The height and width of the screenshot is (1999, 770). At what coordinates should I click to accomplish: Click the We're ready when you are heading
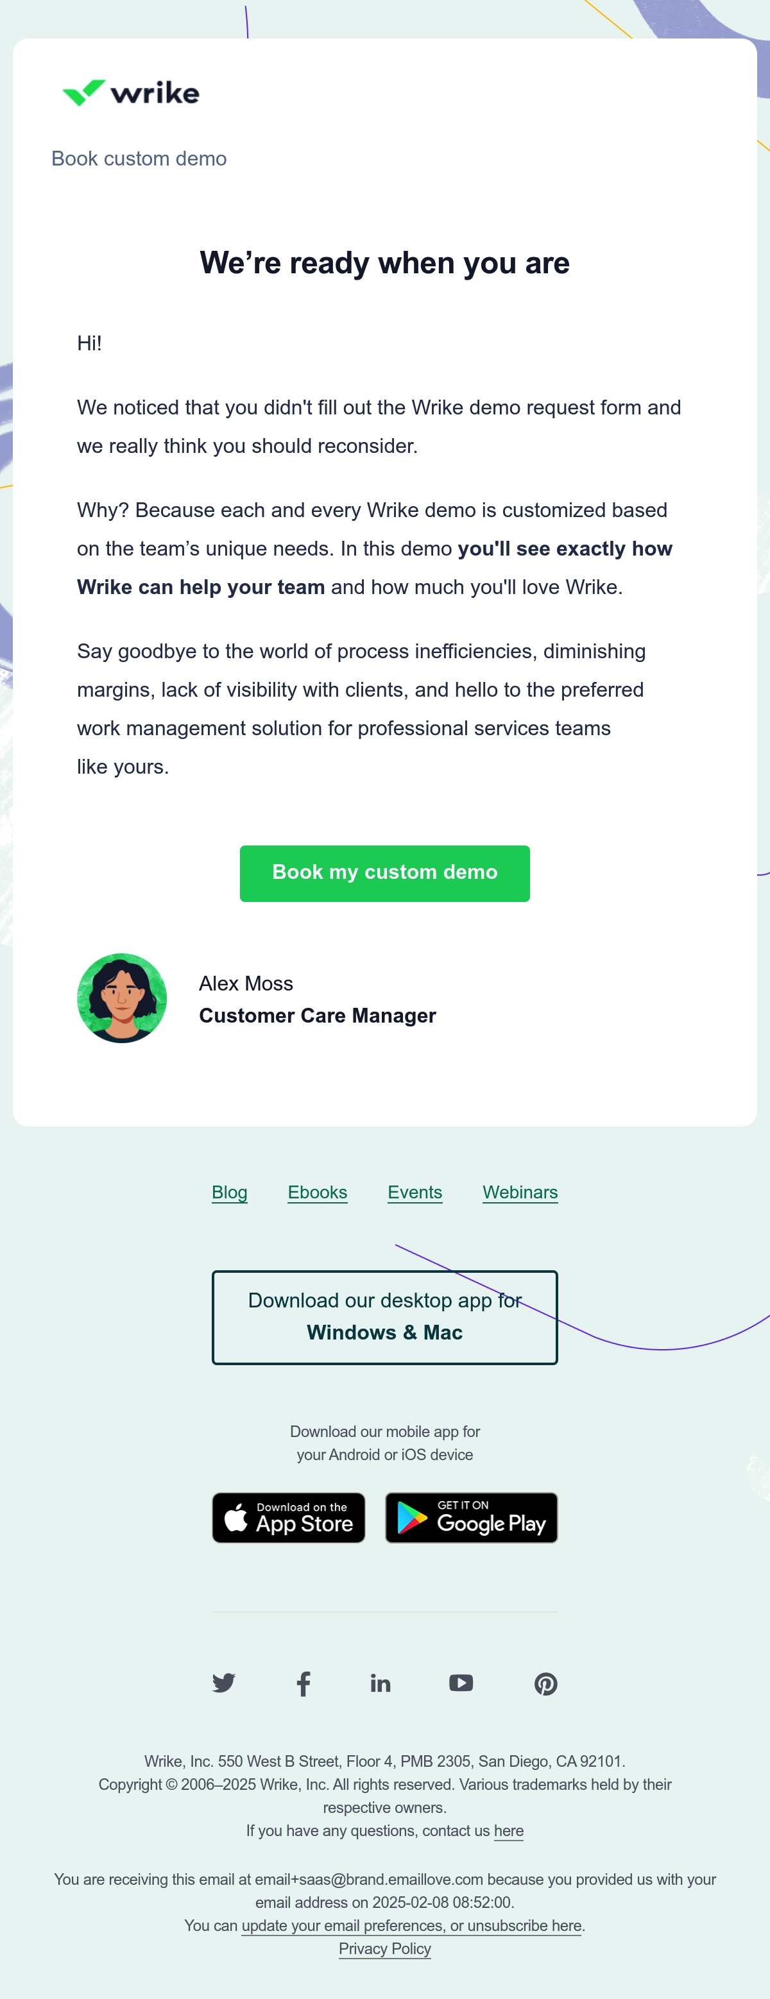385,262
